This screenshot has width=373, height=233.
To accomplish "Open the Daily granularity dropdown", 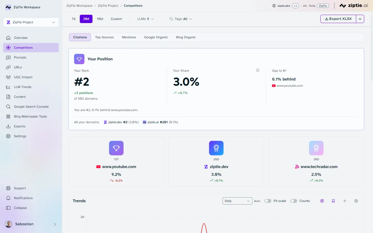I will [238, 201].
